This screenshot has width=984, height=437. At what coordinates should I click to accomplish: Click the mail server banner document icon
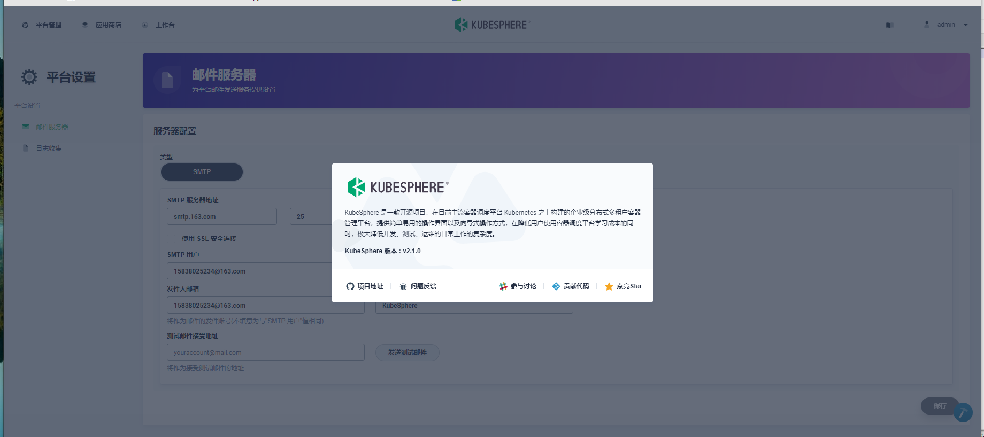point(167,80)
